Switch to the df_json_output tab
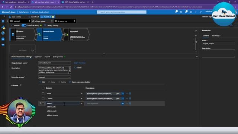The width and height of the screenshot is (238, 134). pyautogui.click(x=42, y=21)
